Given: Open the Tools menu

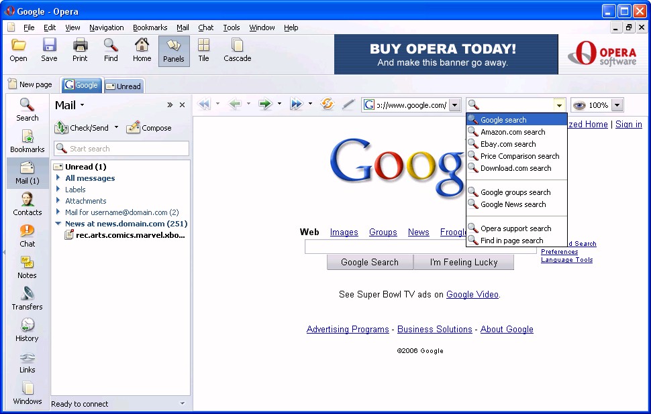Looking at the screenshot, I should tap(232, 27).
